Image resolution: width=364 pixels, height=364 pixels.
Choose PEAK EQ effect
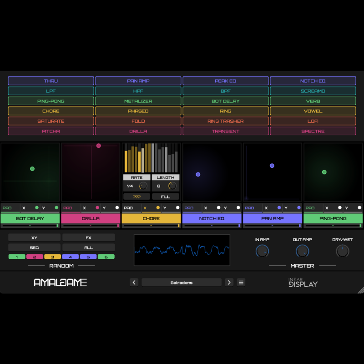225,81
